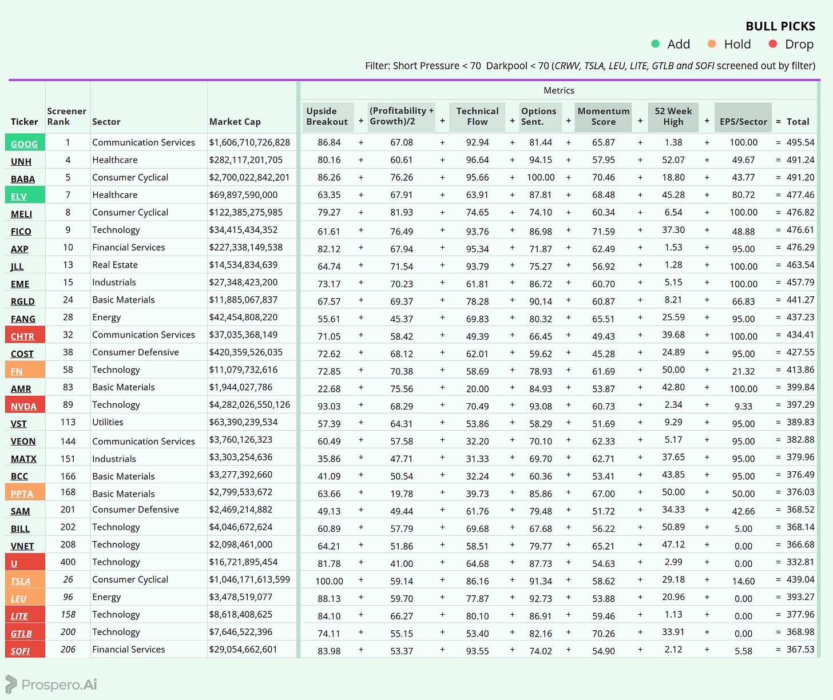The image size is (833, 700).
Task: Click the BCC ticker link
Action: coord(19,476)
